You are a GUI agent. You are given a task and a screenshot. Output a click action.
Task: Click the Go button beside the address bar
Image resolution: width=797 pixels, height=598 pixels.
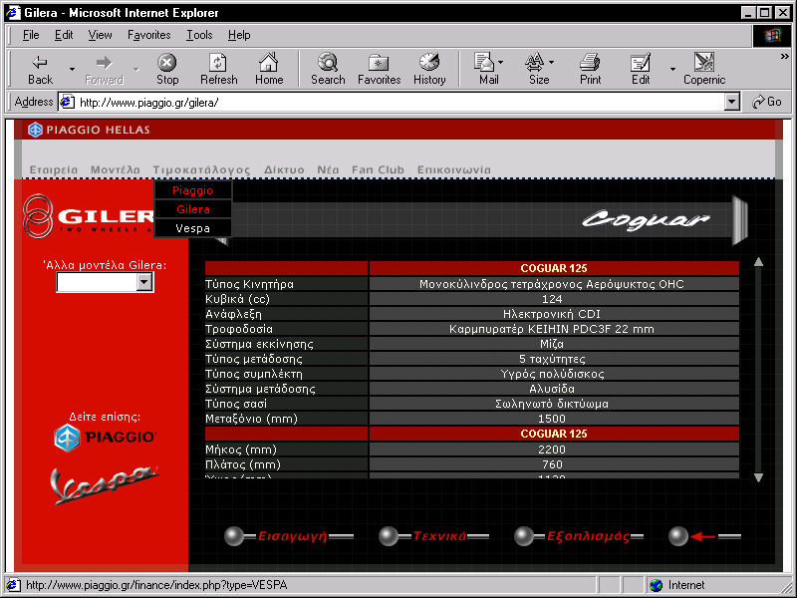point(767,103)
